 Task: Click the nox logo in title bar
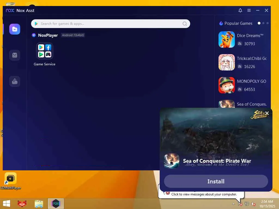[x=10, y=11]
